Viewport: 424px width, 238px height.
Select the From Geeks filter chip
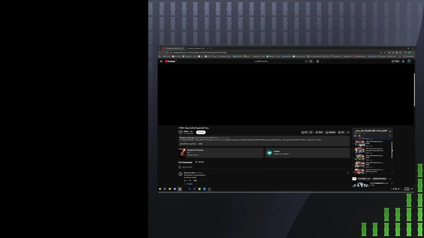(364, 179)
